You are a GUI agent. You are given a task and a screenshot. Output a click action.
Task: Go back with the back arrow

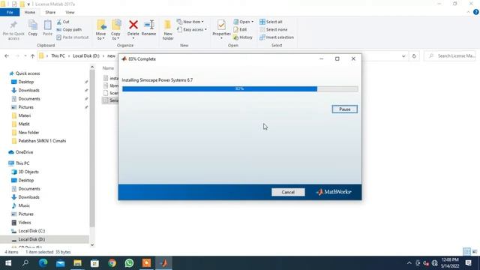pos(7,56)
